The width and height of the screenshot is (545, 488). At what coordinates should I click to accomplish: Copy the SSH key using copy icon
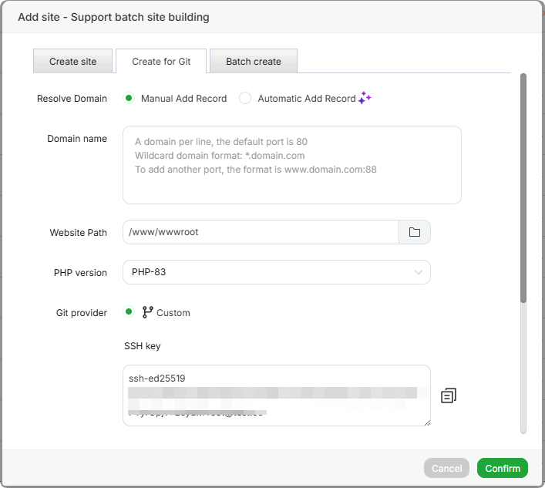coord(449,395)
